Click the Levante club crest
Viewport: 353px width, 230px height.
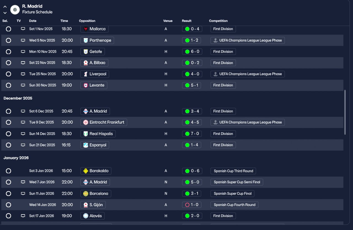pos(86,85)
